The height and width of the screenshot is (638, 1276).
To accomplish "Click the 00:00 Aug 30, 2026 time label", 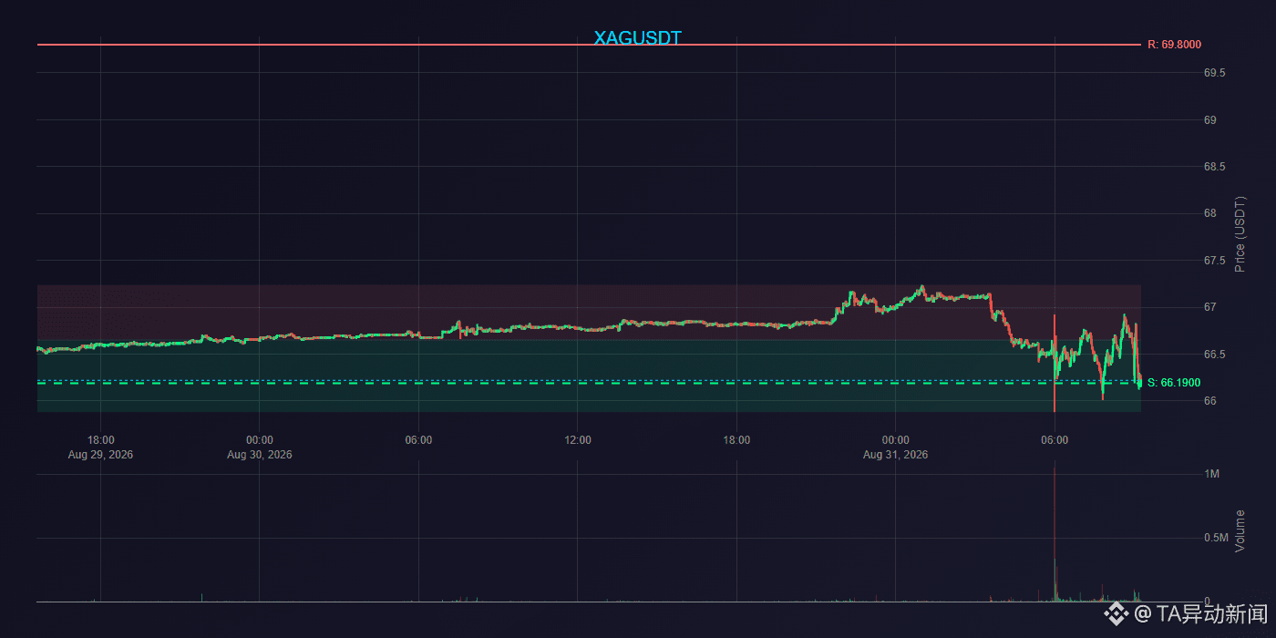I will coord(260,447).
